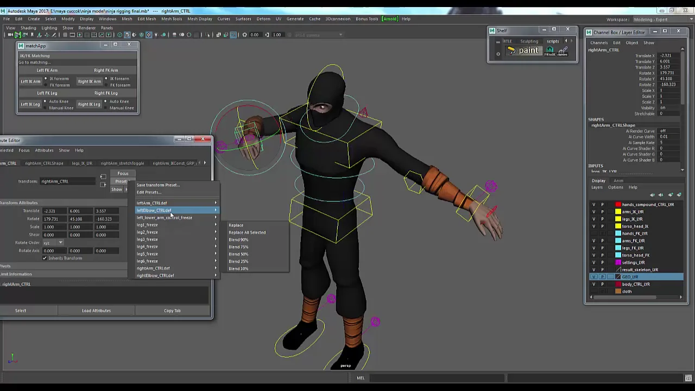
Task: Click the FKtoIK script shelf icon
Action: pyautogui.click(x=550, y=51)
